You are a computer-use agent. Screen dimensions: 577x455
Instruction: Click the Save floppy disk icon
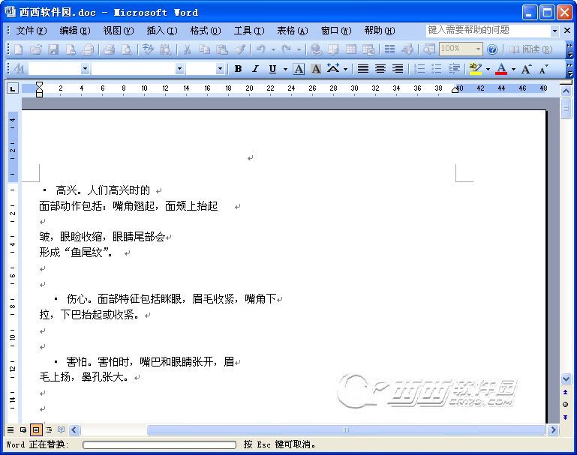pos(53,49)
